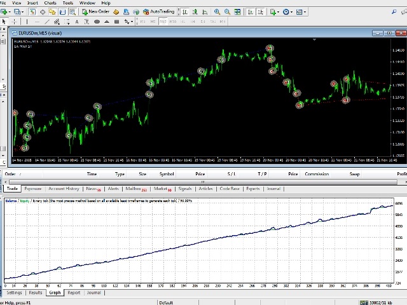Click the connection status bars indicator
This screenshot has width=407, height=305.
coord(364,302)
